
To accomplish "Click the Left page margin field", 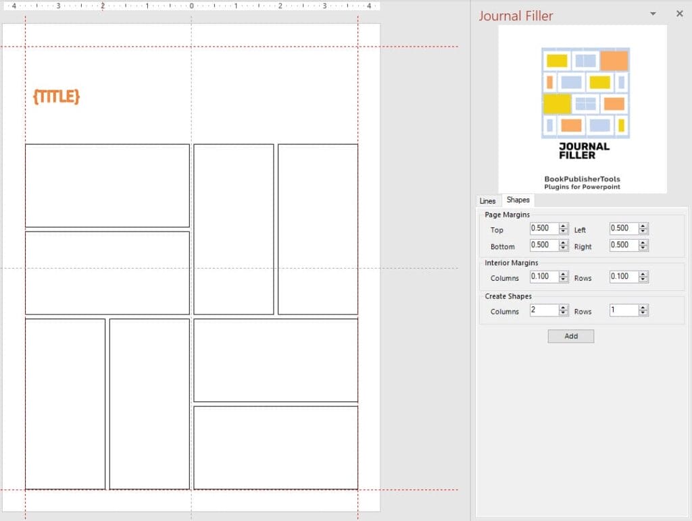I will 623,229.
